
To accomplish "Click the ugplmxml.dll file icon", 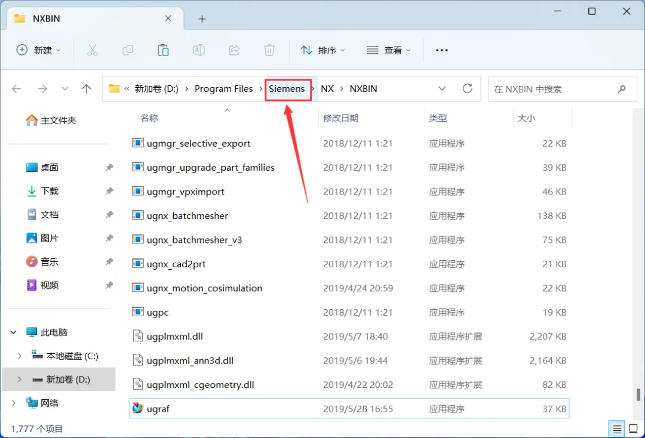I will (x=138, y=336).
